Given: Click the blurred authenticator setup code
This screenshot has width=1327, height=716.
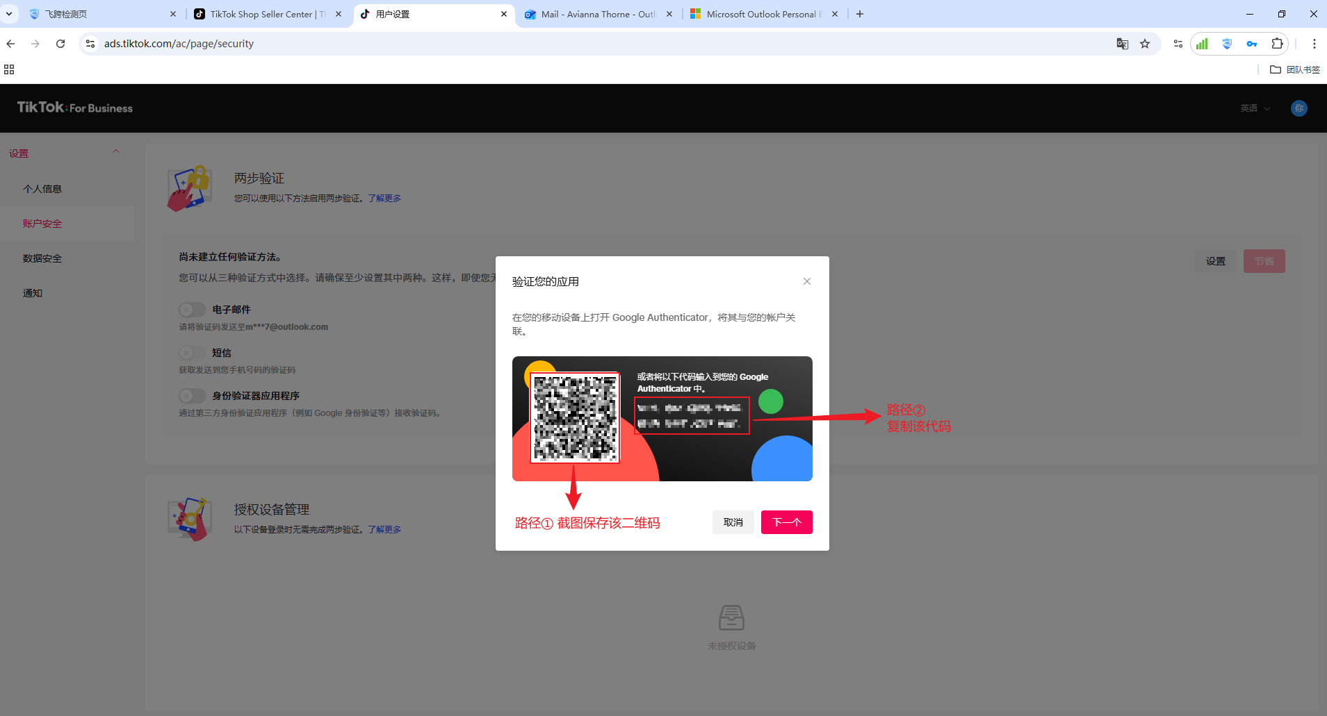Looking at the screenshot, I should pos(692,415).
